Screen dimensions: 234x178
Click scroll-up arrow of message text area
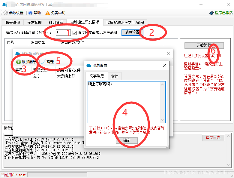(x=163, y=84)
